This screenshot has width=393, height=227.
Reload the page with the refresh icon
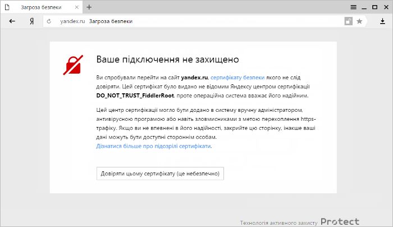pyautogui.click(x=49, y=21)
